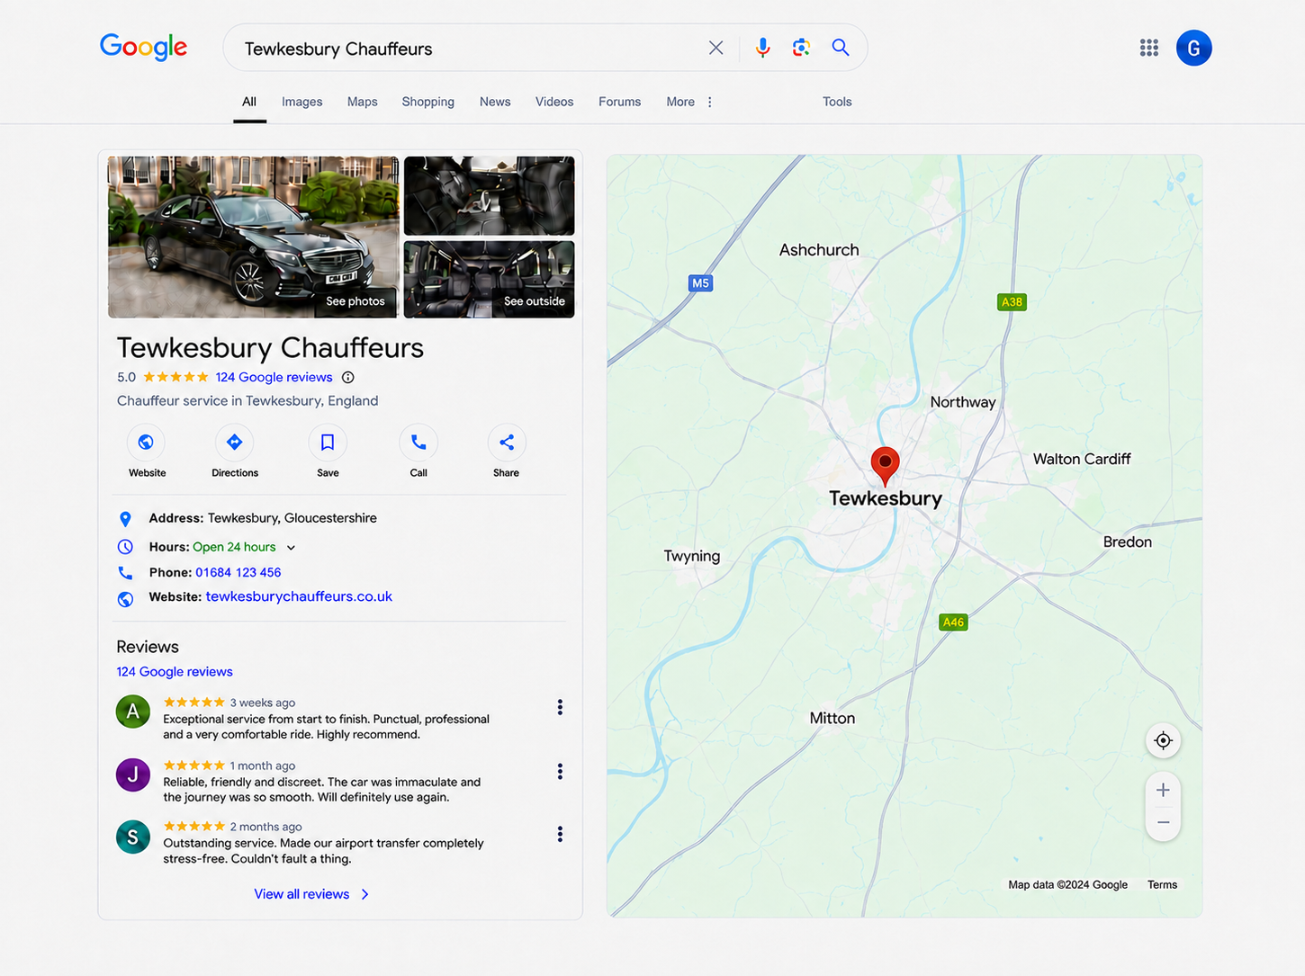Viewport: 1305px width, 976px height.
Task: Switch to the Forums tab
Action: [x=619, y=102]
